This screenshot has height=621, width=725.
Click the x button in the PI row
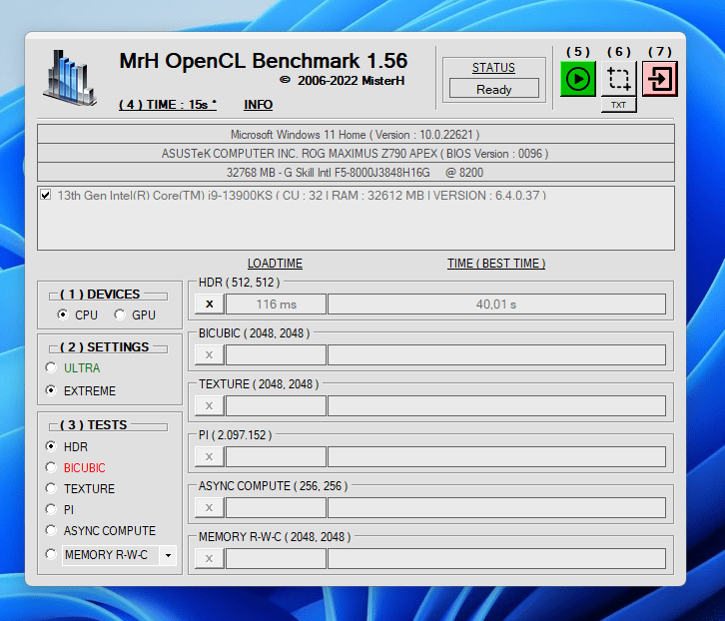(x=210, y=456)
